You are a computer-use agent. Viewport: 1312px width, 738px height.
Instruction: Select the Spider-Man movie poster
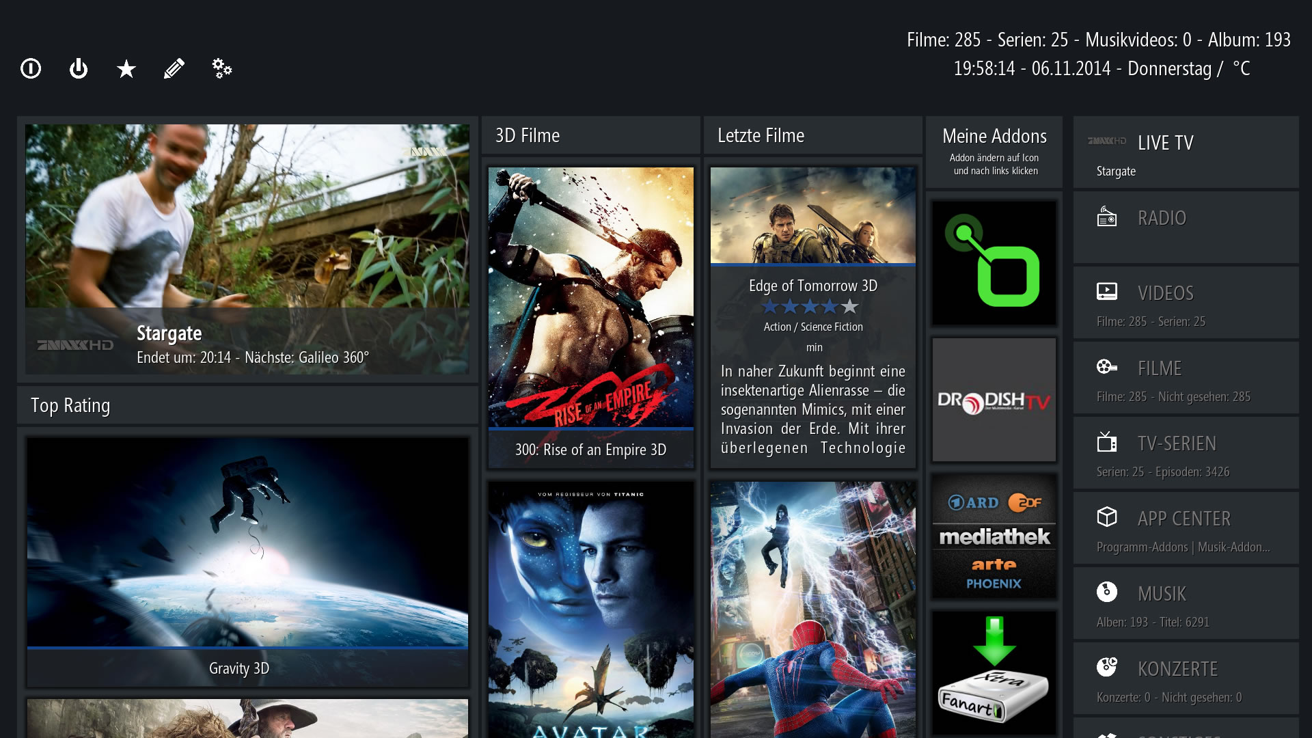click(x=813, y=610)
